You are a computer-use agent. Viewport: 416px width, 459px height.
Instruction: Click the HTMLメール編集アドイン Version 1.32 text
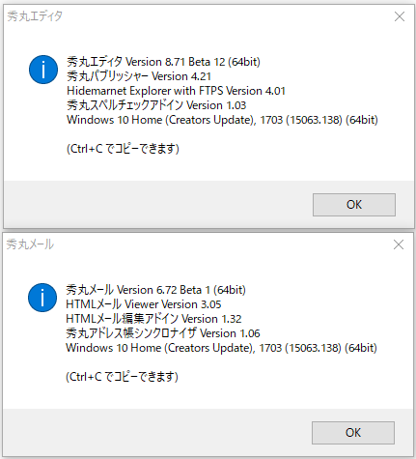153,319
